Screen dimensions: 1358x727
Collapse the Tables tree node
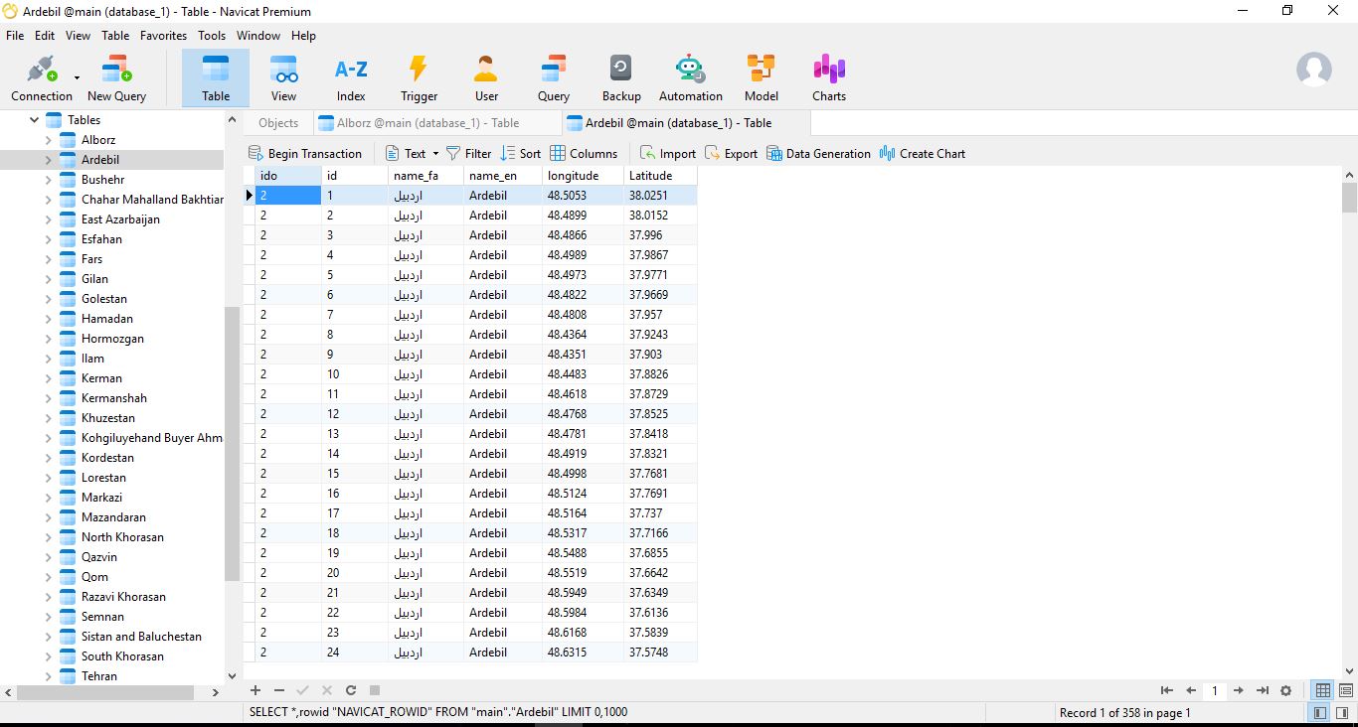(34, 120)
